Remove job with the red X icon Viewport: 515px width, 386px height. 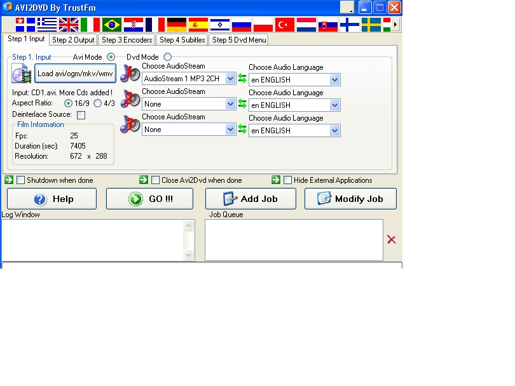pyautogui.click(x=391, y=239)
